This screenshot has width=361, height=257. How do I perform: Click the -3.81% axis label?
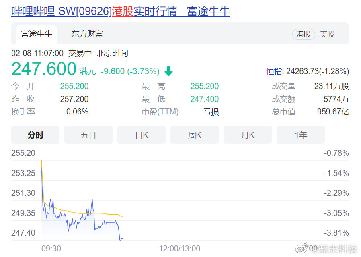click(336, 232)
